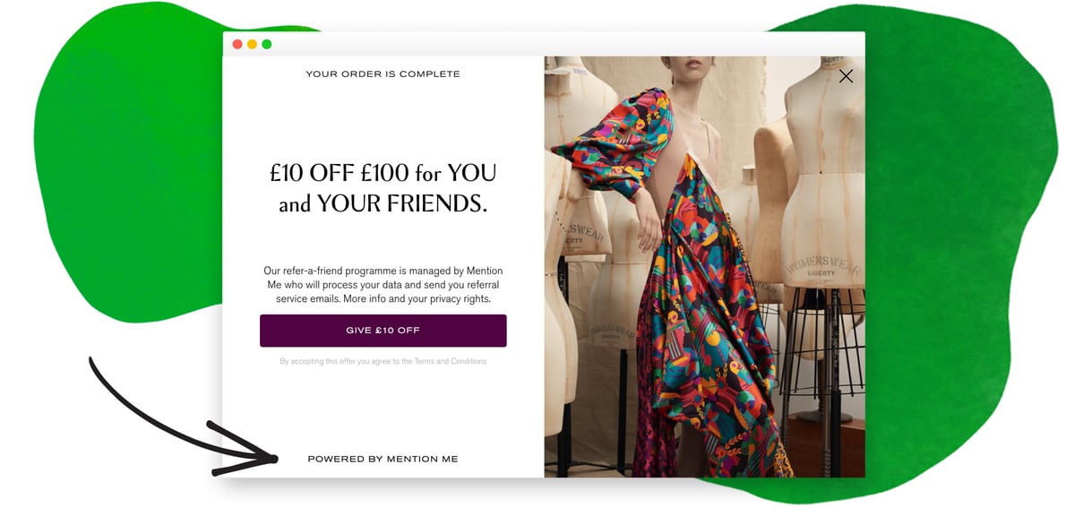This screenshot has height=508, width=1075.
Task: Click the "By accepting this offer" disclaimer text
Action: (383, 362)
